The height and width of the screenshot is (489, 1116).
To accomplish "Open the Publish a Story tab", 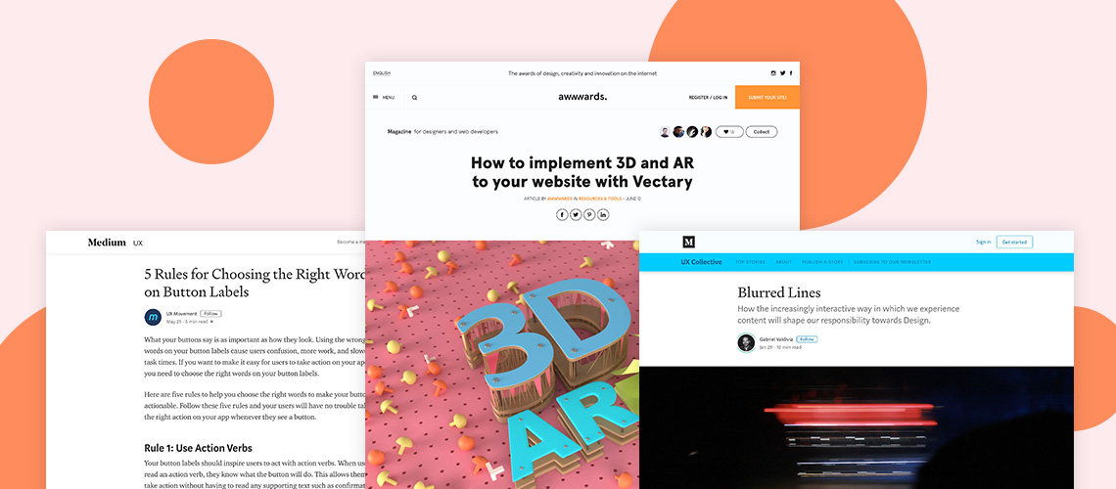I will [822, 262].
